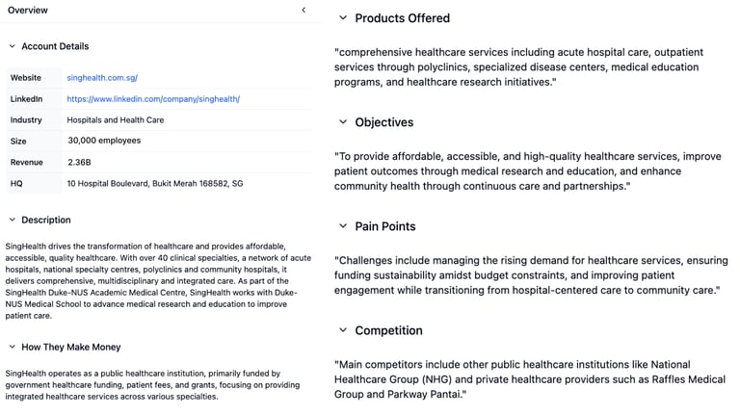Collapse the How They Make Money section
The height and width of the screenshot is (415, 740).
(13, 347)
